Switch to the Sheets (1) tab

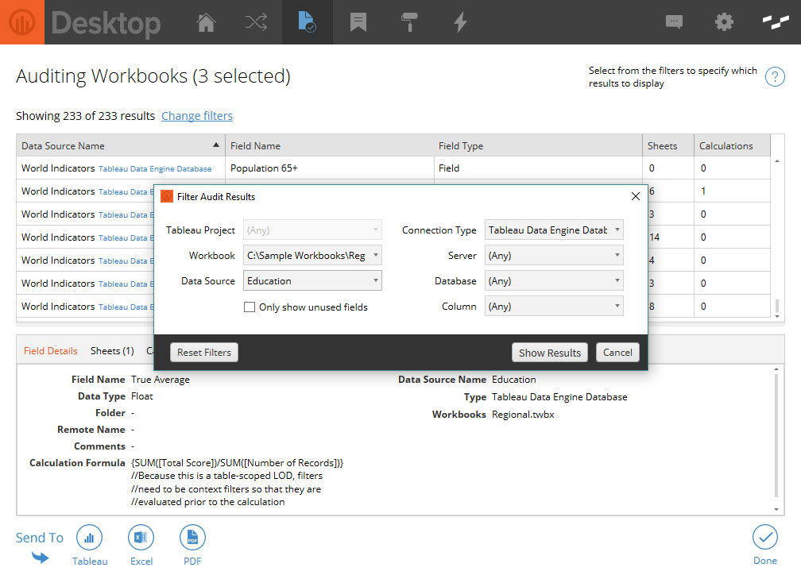(112, 351)
